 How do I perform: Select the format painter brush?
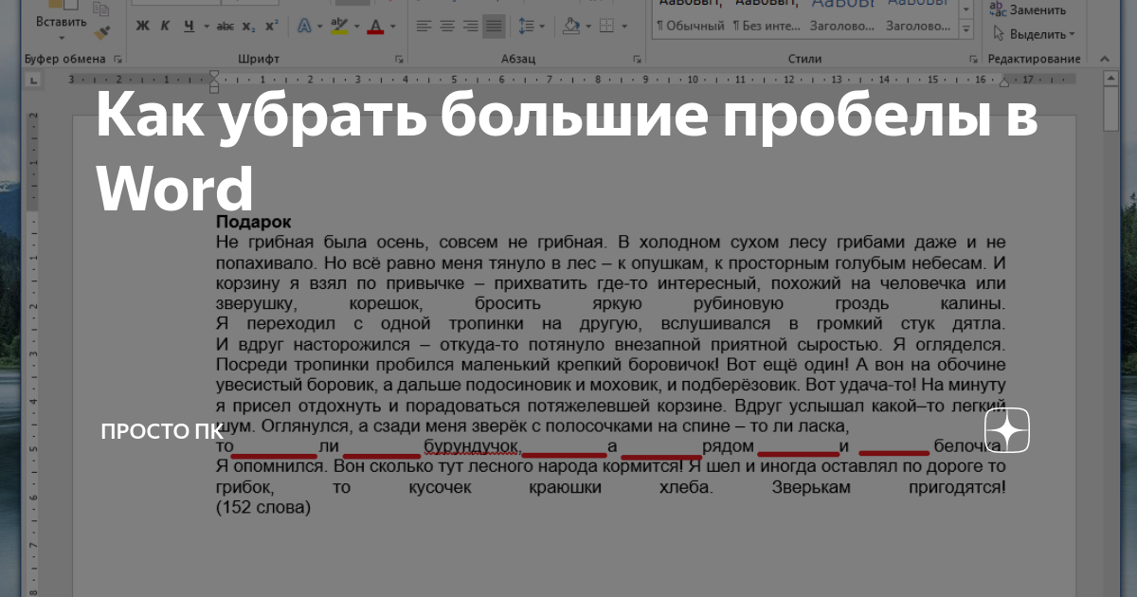(101, 33)
